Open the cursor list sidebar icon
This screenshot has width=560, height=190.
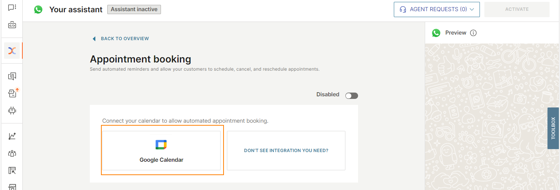(x=12, y=171)
